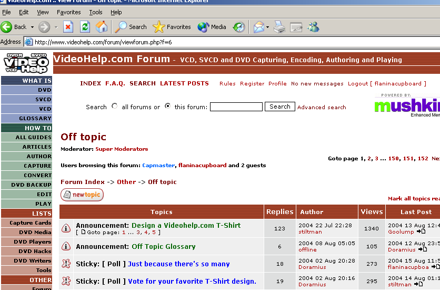Click sticky icon beside Just because poll
Viewport: 440px width, 290px height.
coord(66,264)
